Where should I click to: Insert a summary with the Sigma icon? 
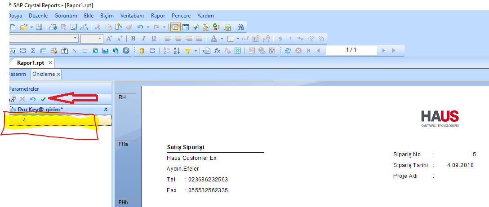[33, 51]
